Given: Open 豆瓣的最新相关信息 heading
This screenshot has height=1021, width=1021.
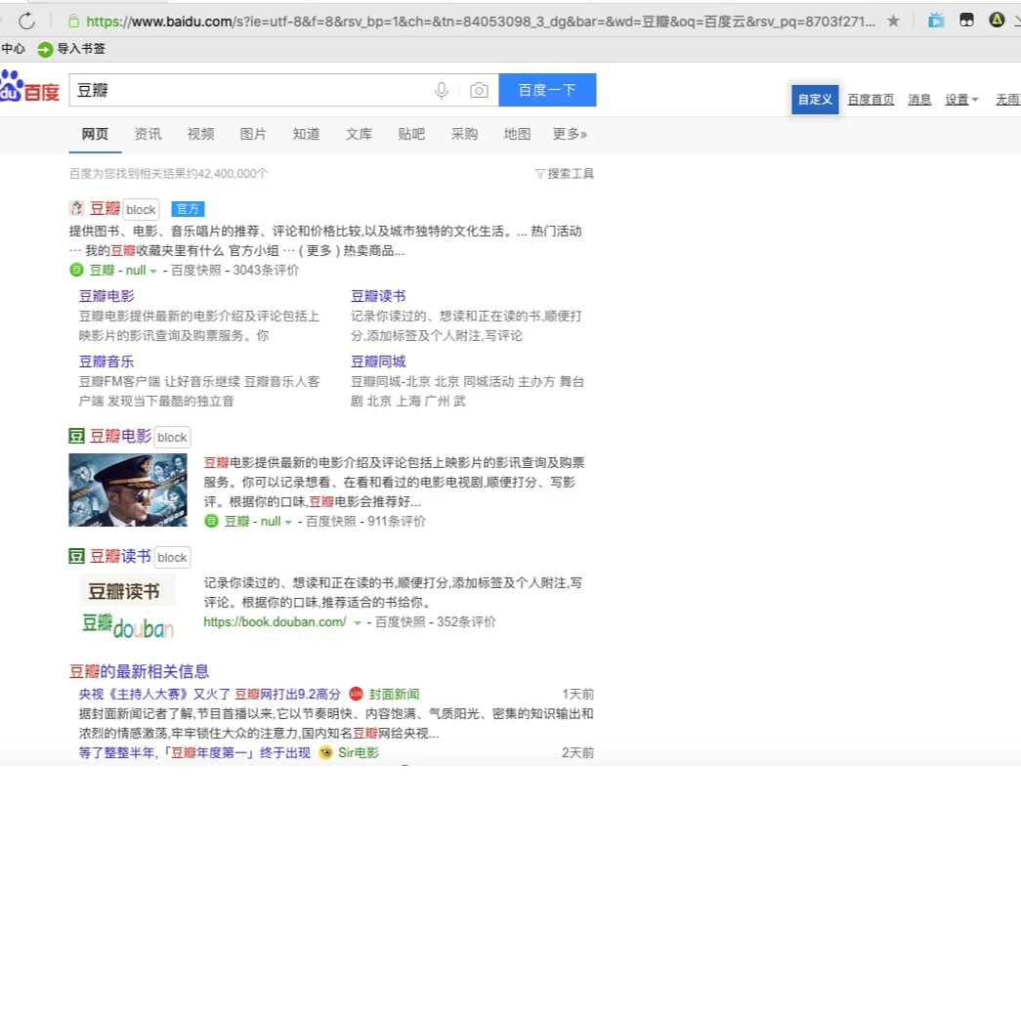Looking at the screenshot, I should coord(140,671).
